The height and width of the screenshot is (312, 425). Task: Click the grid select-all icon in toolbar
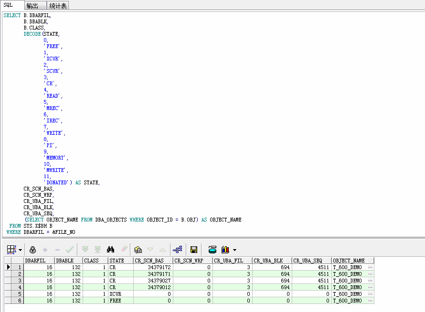[11, 250]
